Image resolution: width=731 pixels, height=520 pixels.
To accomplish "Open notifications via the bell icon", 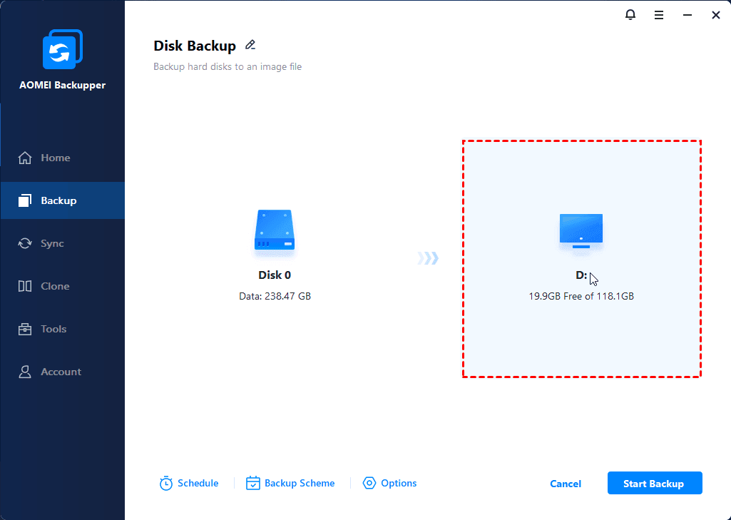I will click(630, 14).
